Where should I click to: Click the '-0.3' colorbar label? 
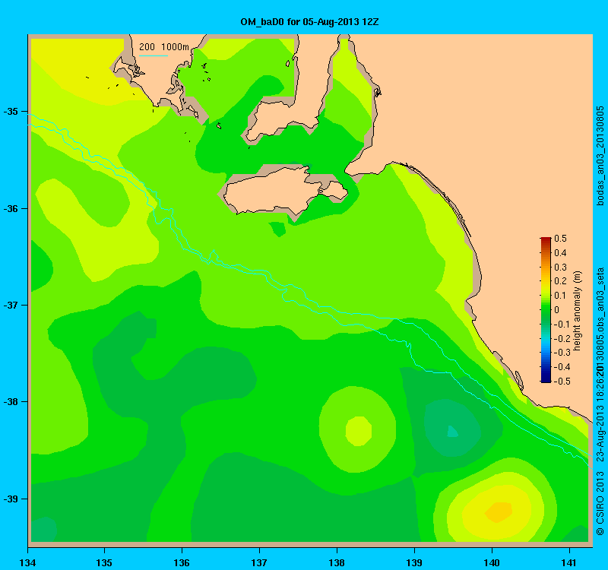[562, 353]
